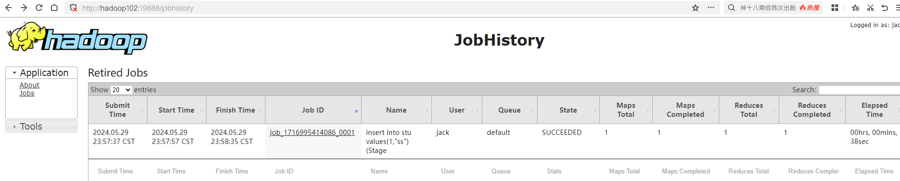Sort by Reduces Total column header

(x=749, y=110)
